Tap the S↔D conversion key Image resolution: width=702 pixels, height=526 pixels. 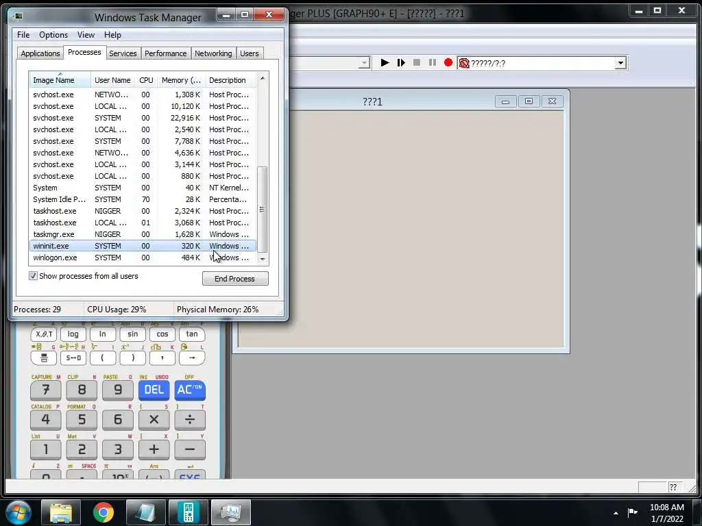tap(73, 358)
